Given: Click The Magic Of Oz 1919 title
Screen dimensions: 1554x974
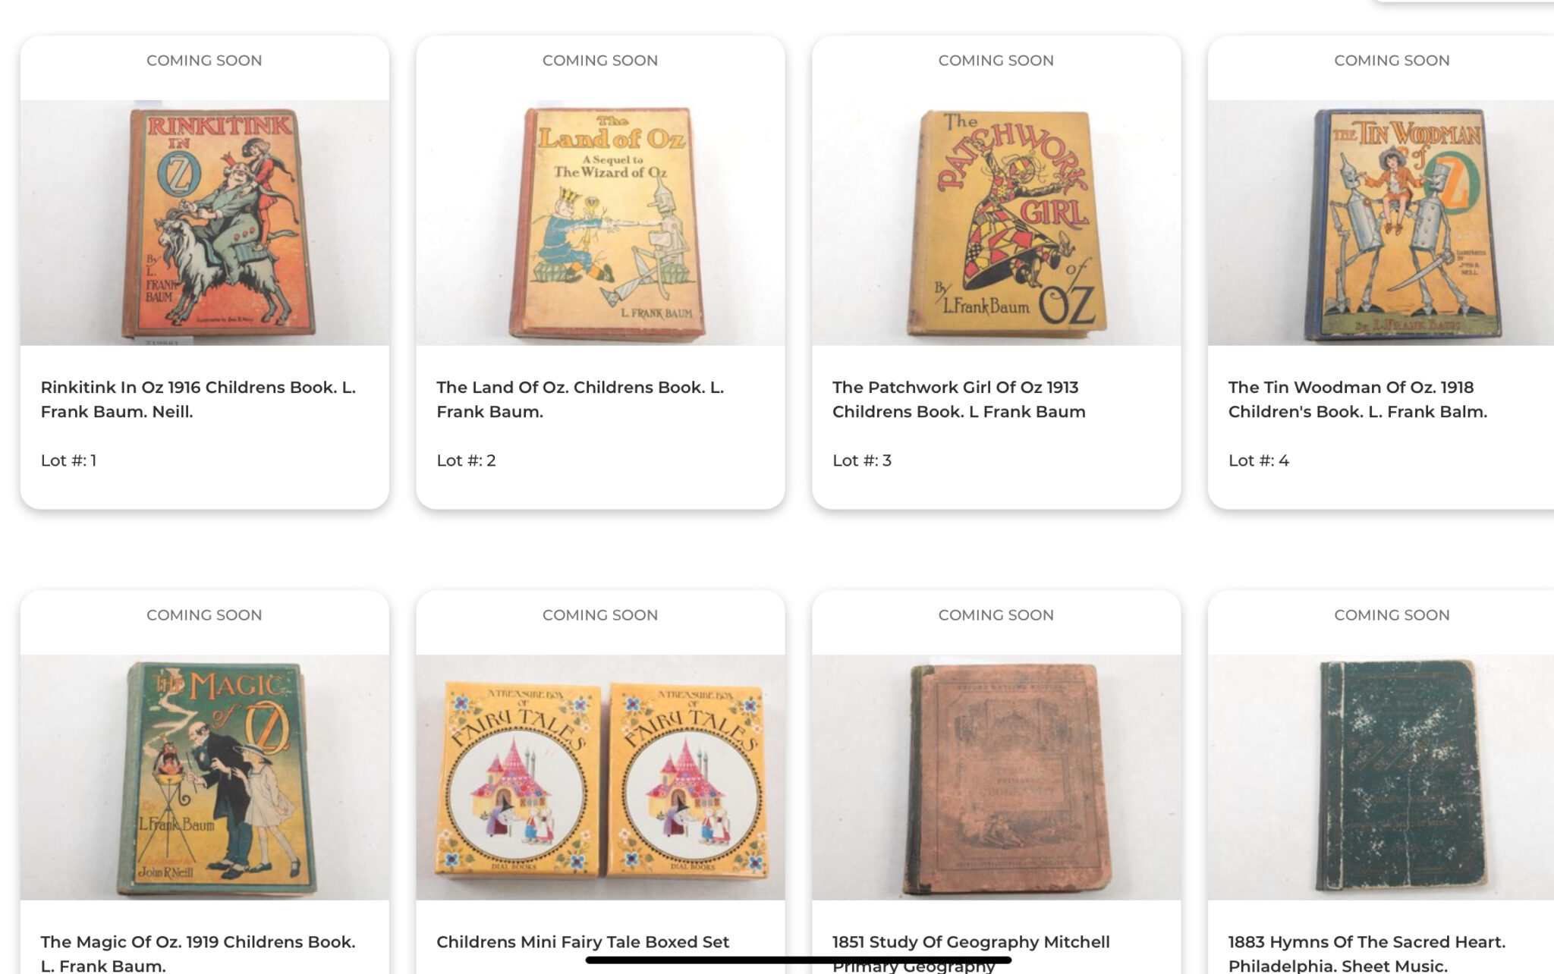Looking at the screenshot, I should (x=198, y=953).
